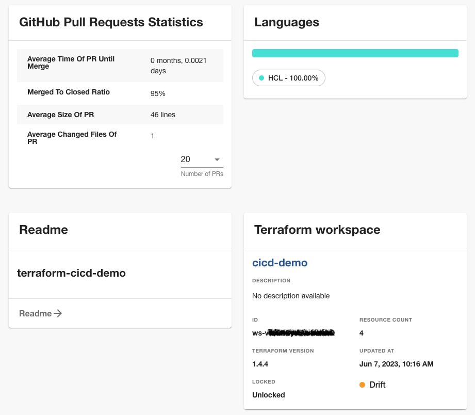Click the 95% Merged To Closed value
Image resolution: width=475 pixels, height=415 pixels.
[158, 93]
